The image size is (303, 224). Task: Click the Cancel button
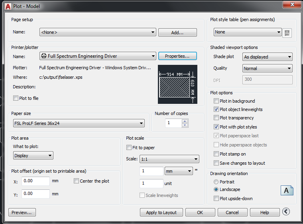pos(232,212)
